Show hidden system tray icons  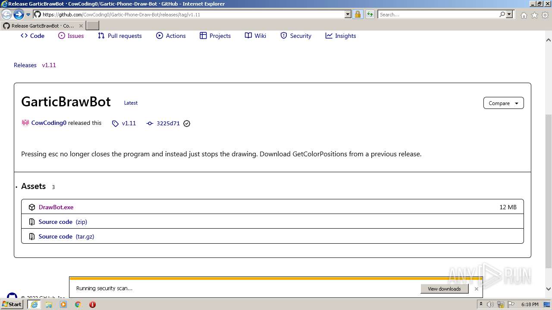tap(481, 304)
